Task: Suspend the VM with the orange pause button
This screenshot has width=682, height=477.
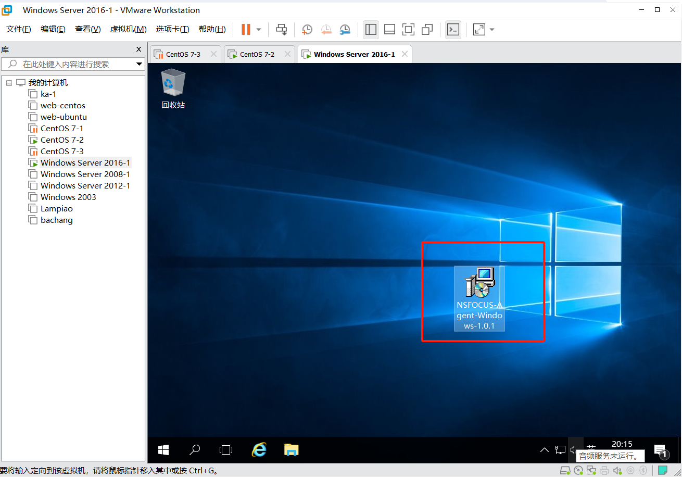Action: coord(246,30)
